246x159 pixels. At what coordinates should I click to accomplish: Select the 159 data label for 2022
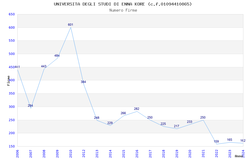coord(216,141)
